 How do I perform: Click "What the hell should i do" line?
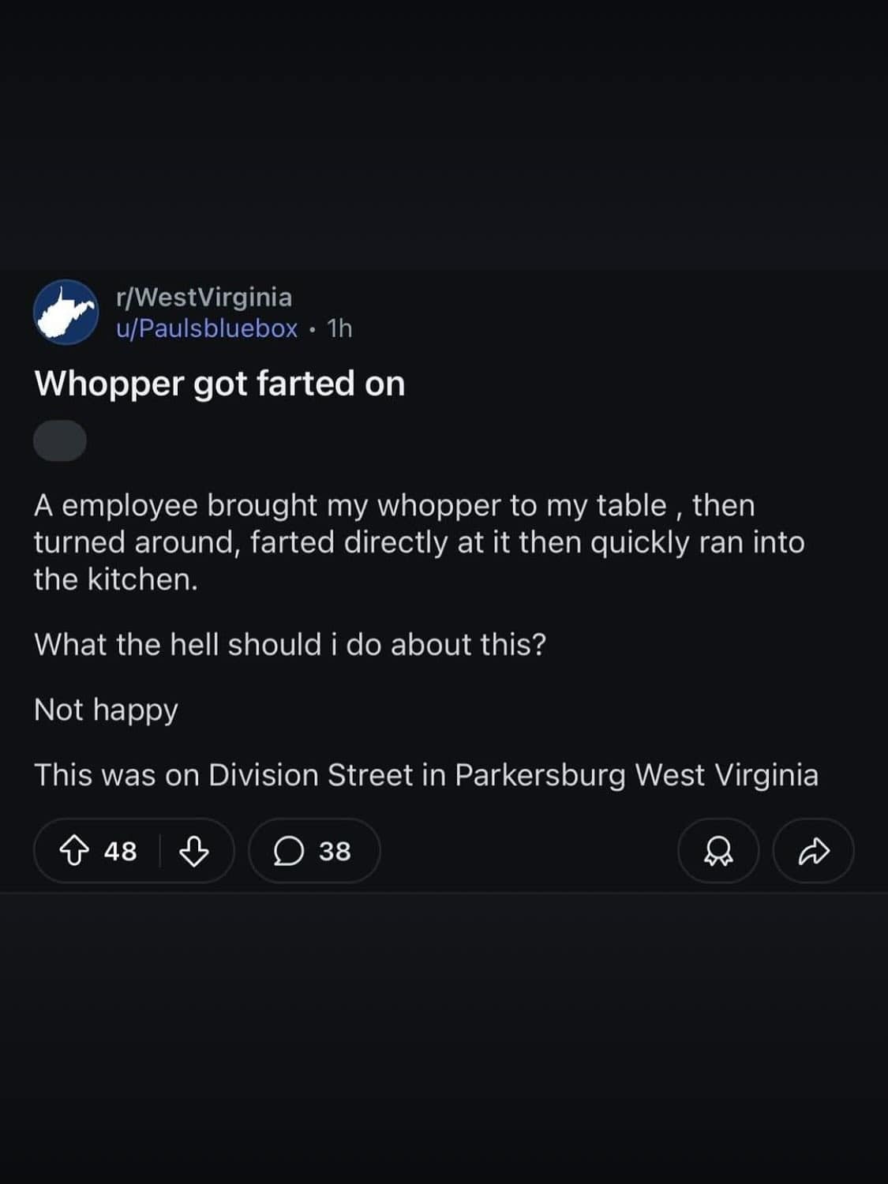click(290, 645)
